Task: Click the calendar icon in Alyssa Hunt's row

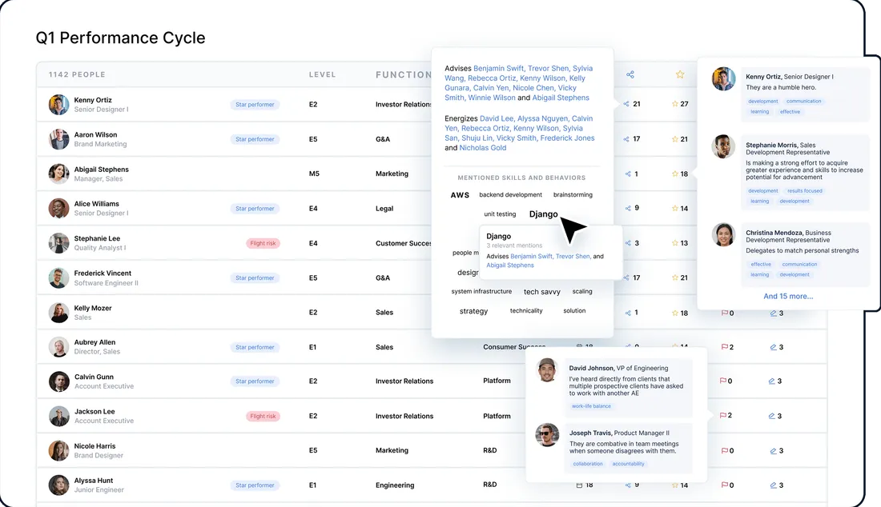Action: click(580, 485)
